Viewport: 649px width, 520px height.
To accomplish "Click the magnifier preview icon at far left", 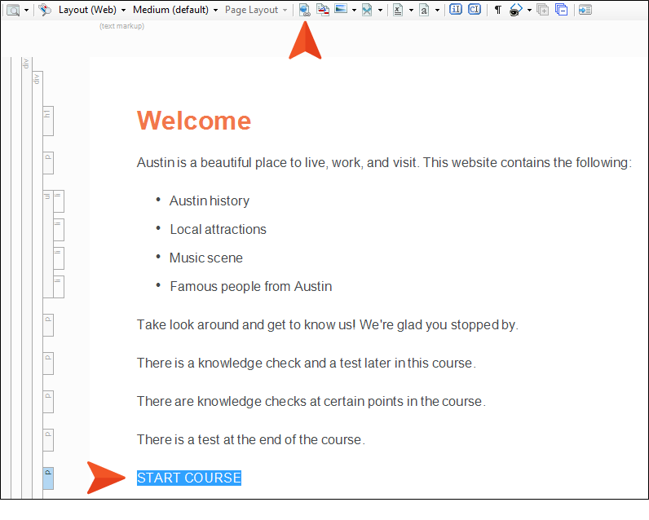I will tap(13, 10).
